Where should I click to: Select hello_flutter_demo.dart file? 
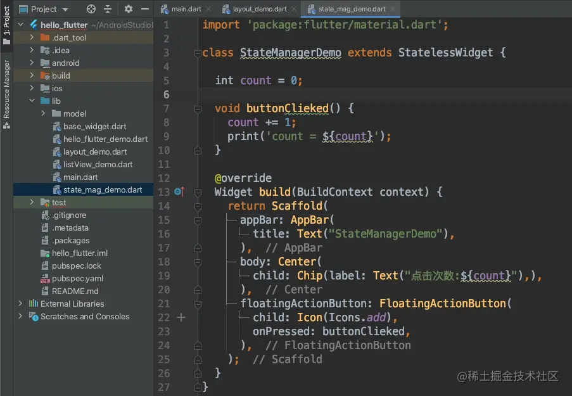(105, 139)
